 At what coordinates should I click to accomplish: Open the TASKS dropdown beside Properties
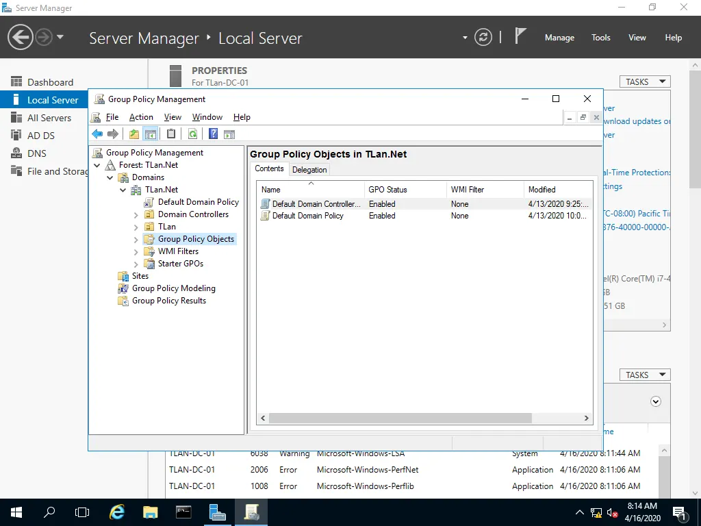tap(645, 82)
